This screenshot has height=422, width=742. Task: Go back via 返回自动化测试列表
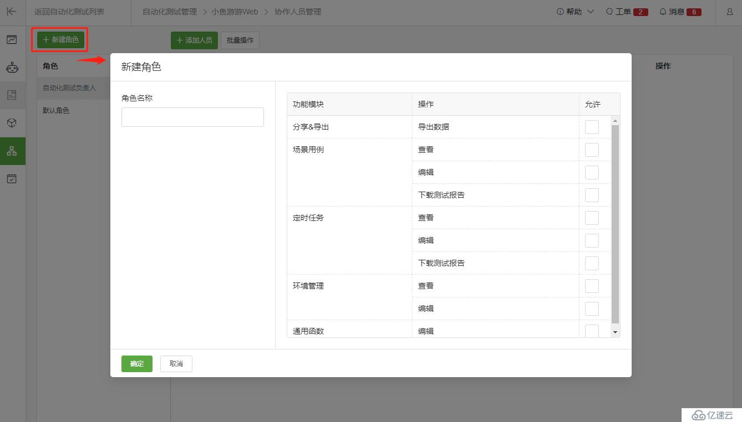(x=69, y=12)
